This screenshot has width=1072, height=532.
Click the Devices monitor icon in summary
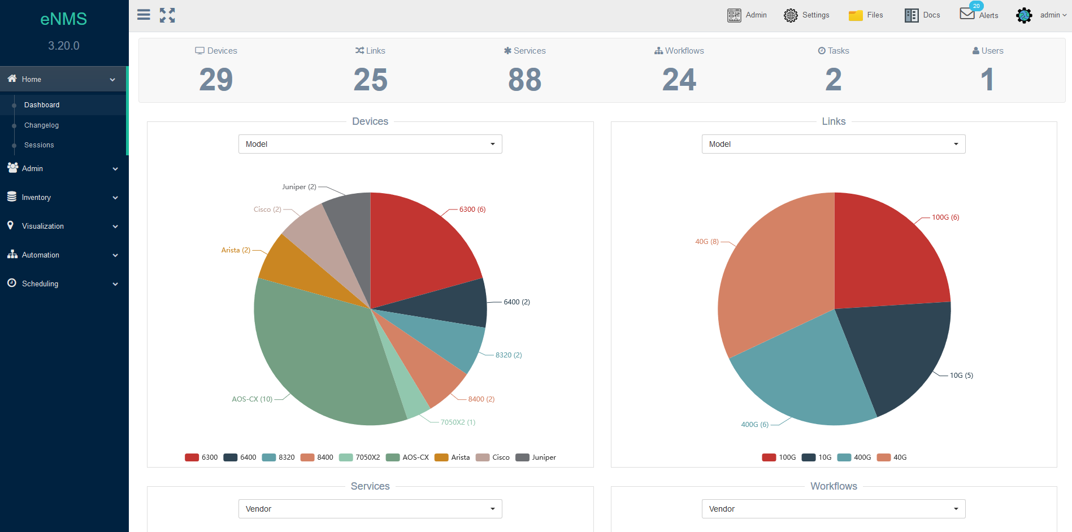coord(199,51)
